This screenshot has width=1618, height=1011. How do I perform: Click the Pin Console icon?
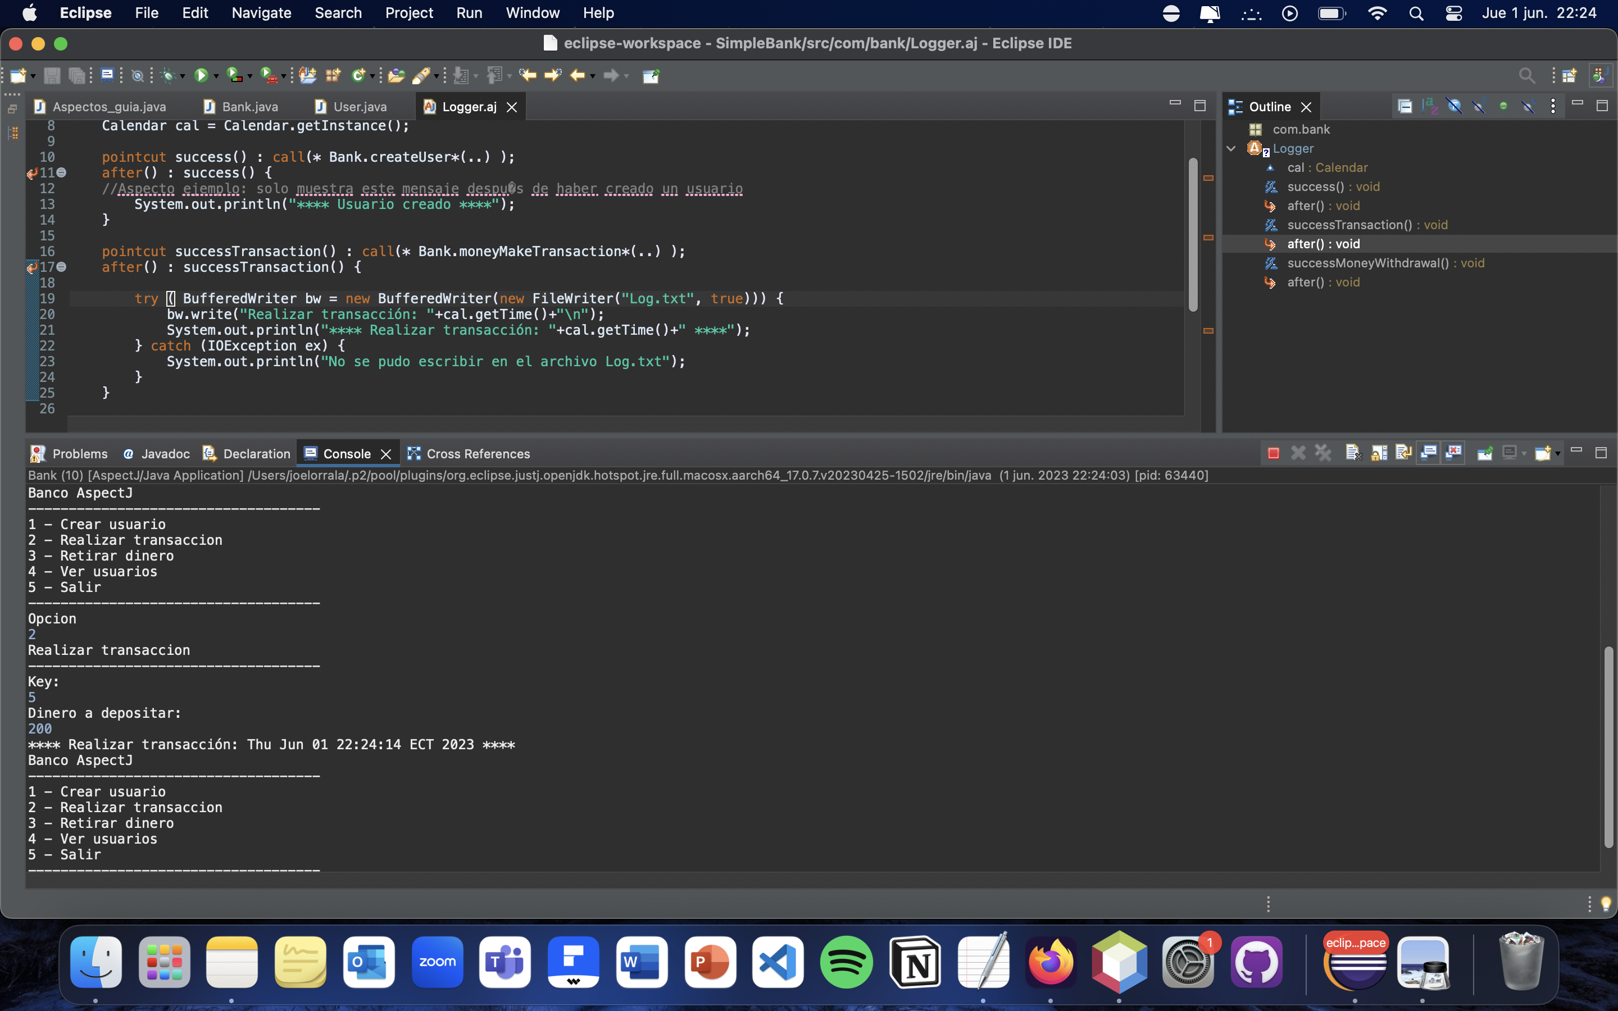[1484, 453]
